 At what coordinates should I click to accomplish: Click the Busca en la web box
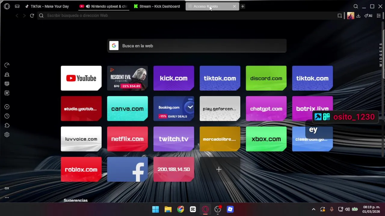[197, 46]
